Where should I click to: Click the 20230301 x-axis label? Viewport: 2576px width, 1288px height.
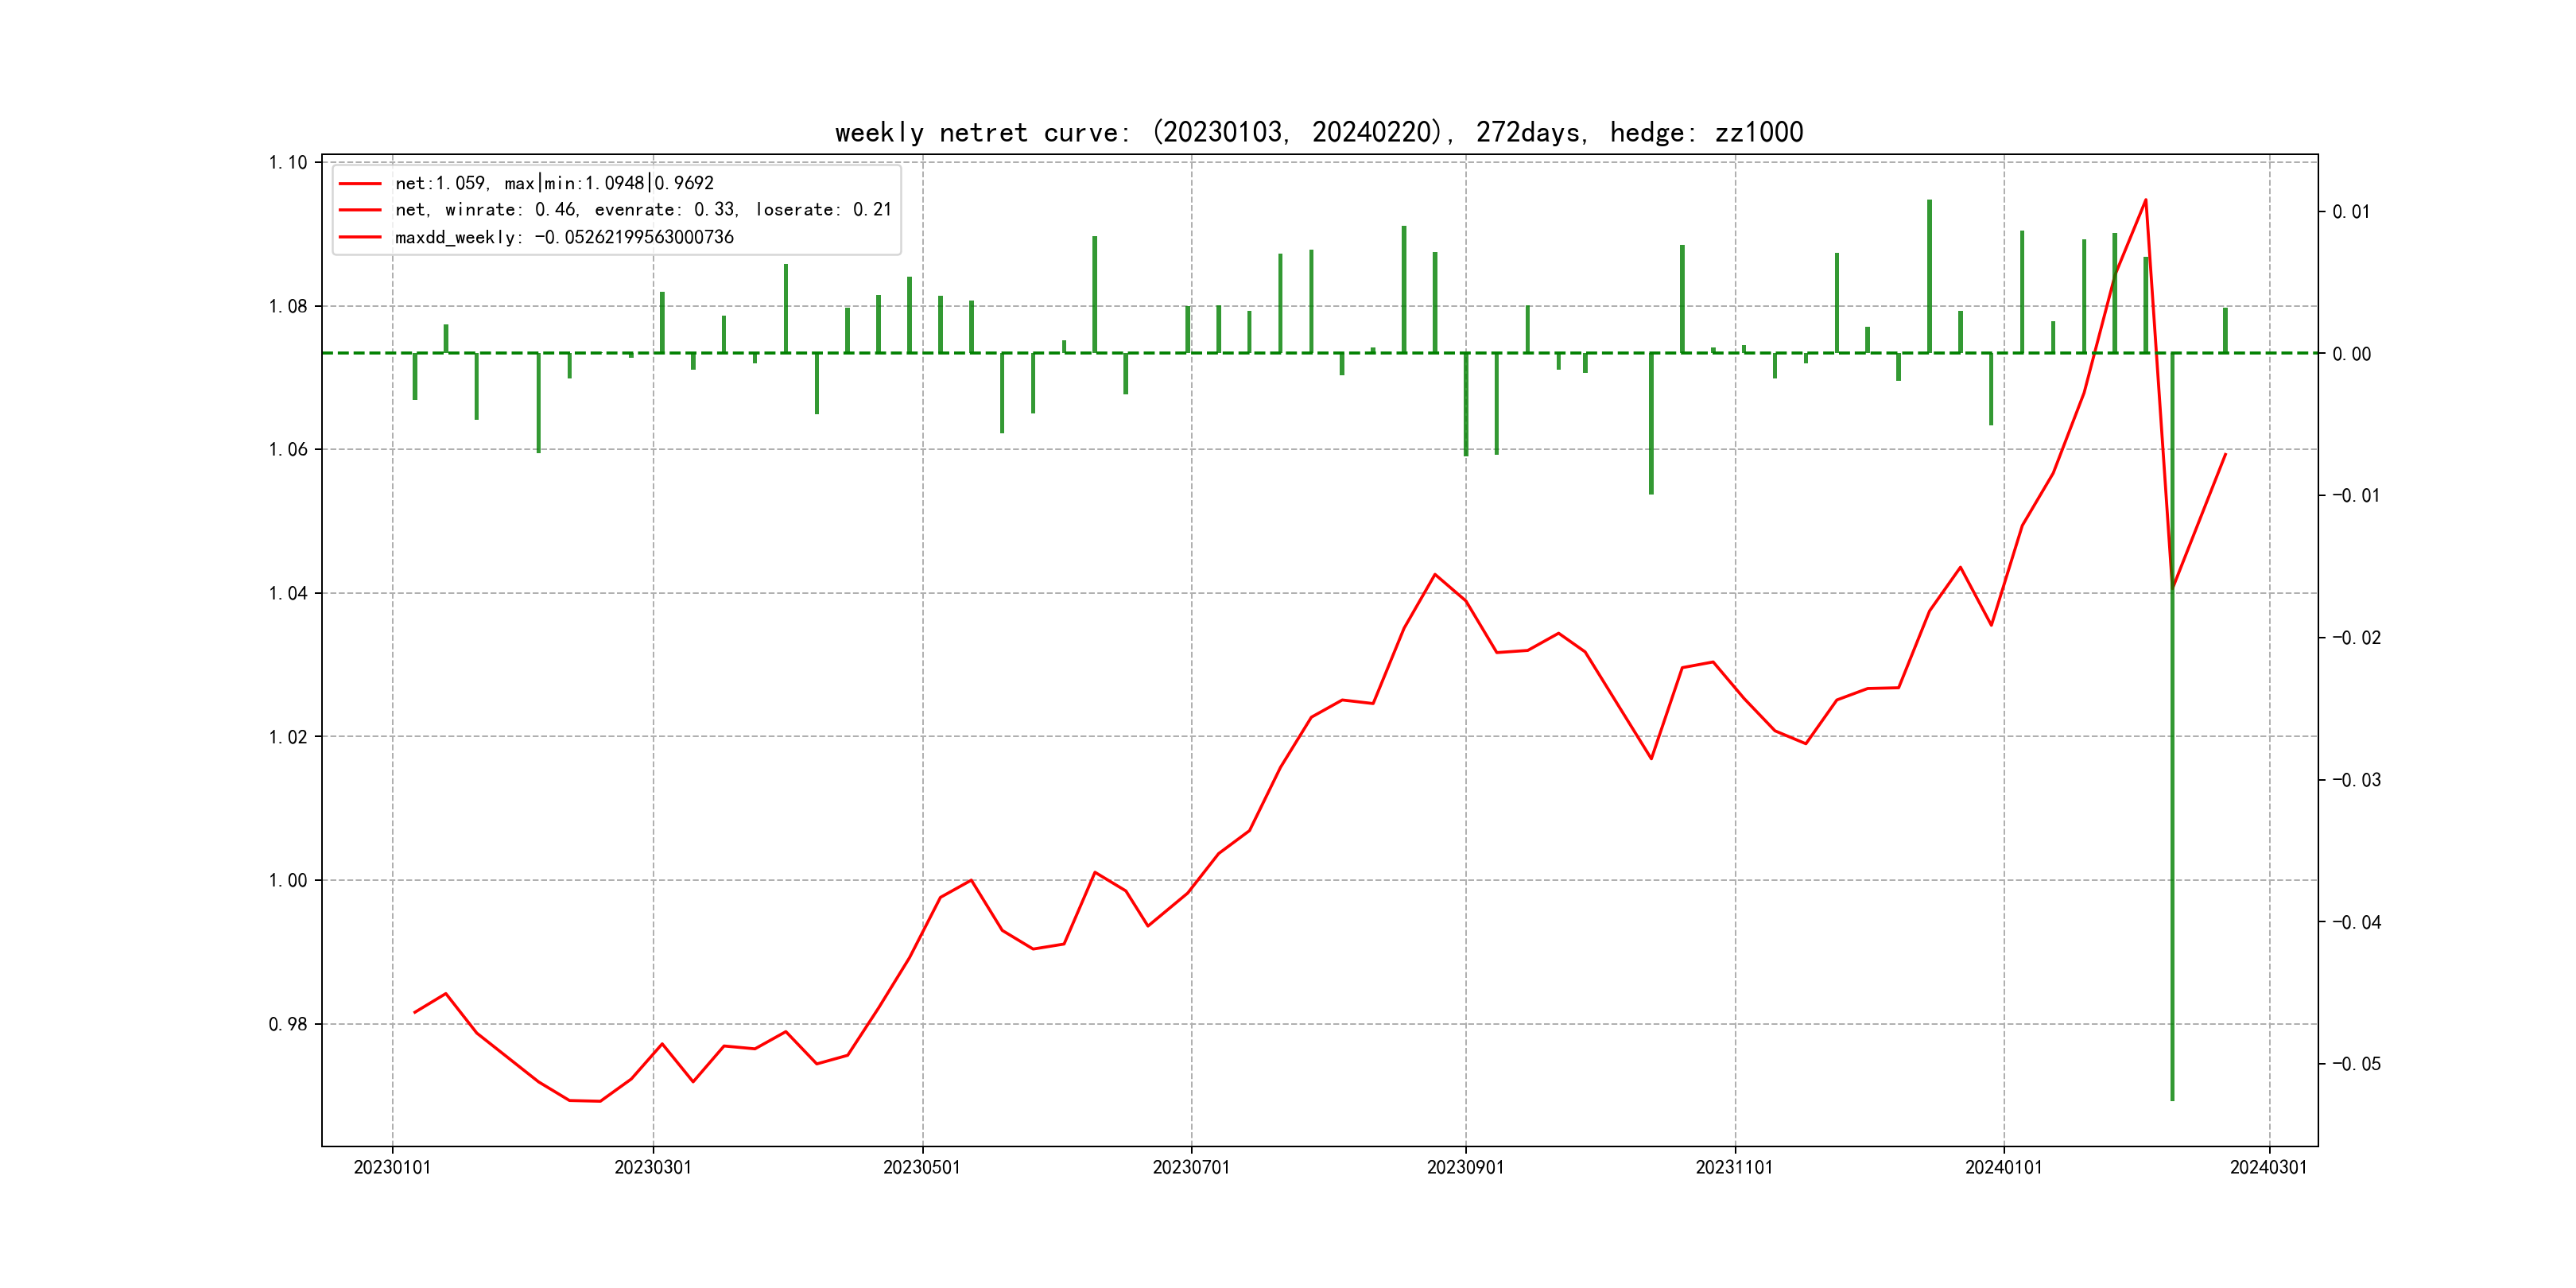tap(653, 1167)
